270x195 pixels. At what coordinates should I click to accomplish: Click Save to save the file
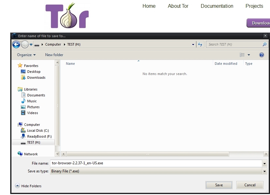pyautogui.click(x=219, y=185)
